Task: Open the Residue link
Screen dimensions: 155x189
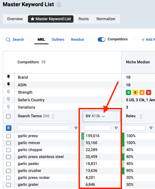Action: coord(77,40)
